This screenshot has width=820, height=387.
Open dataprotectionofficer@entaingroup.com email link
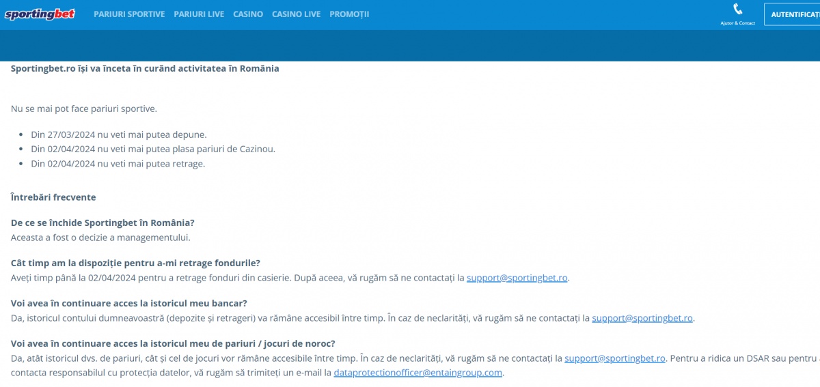tap(418, 373)
